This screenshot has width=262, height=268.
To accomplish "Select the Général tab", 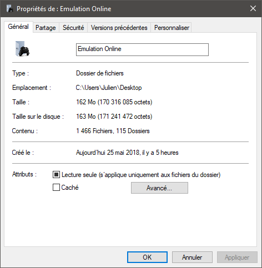I will coord(18,27).
